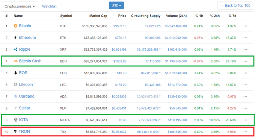Open the Cryptocurrencies dropdown
The width and height of the screenshot is (255, 137).
tap(20, 6)
